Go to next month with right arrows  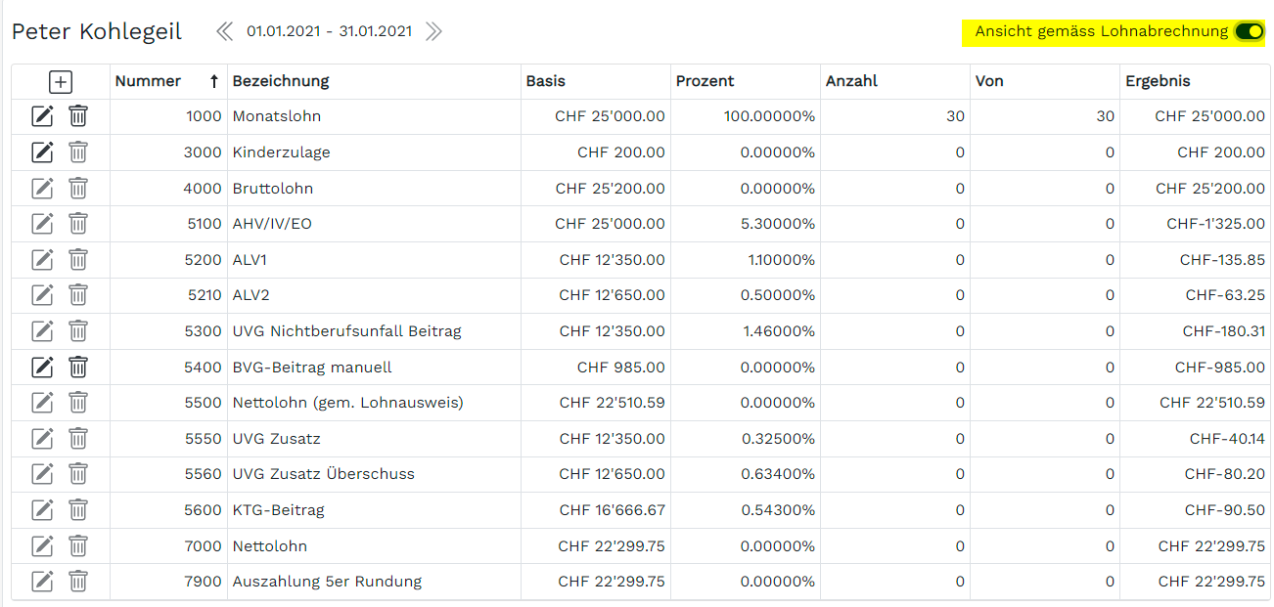point(433,31)
